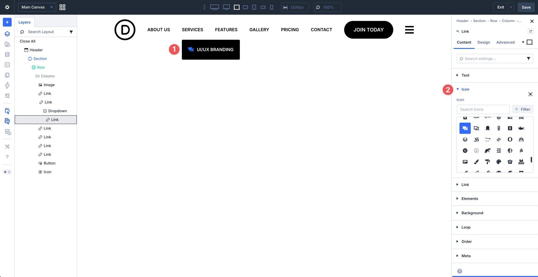This screenshot has width=538, height=277.
Task: Click the Search Icons field
Action: [x=483, y=109]
